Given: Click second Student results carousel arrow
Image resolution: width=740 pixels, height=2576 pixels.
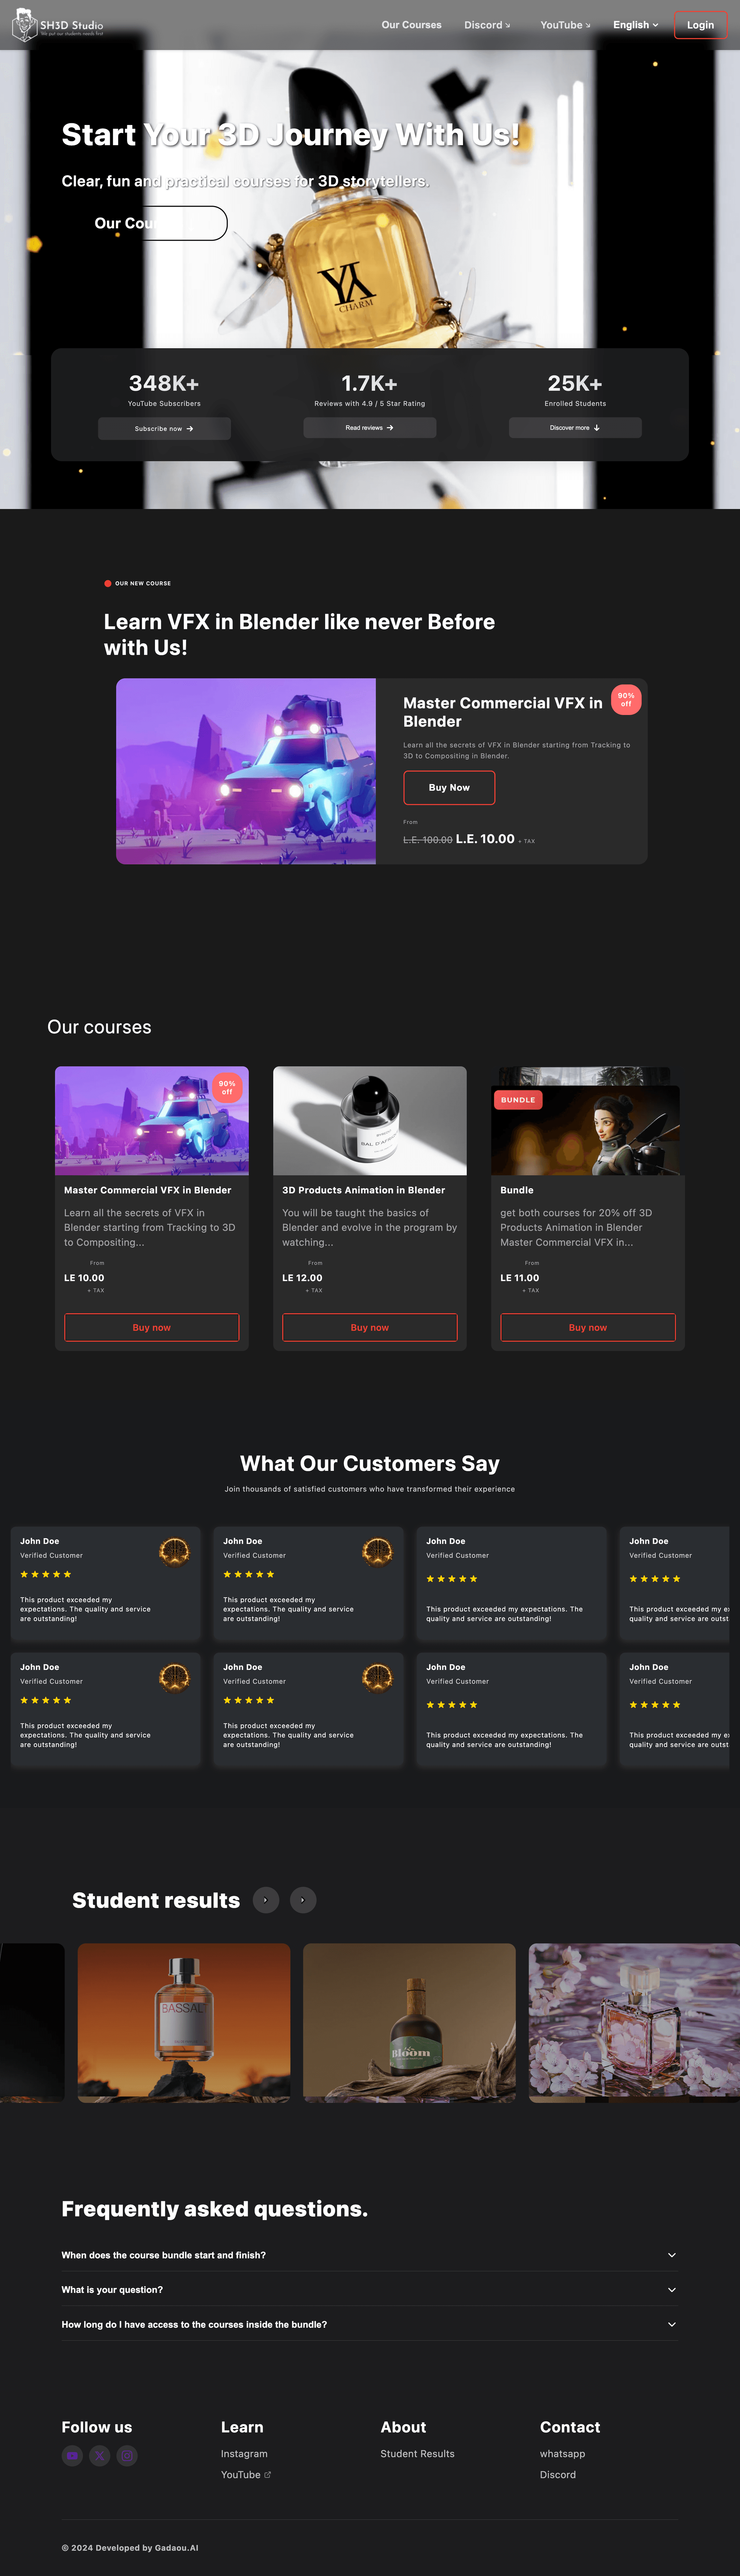Looking at the screenshot, I should 303,1900.
